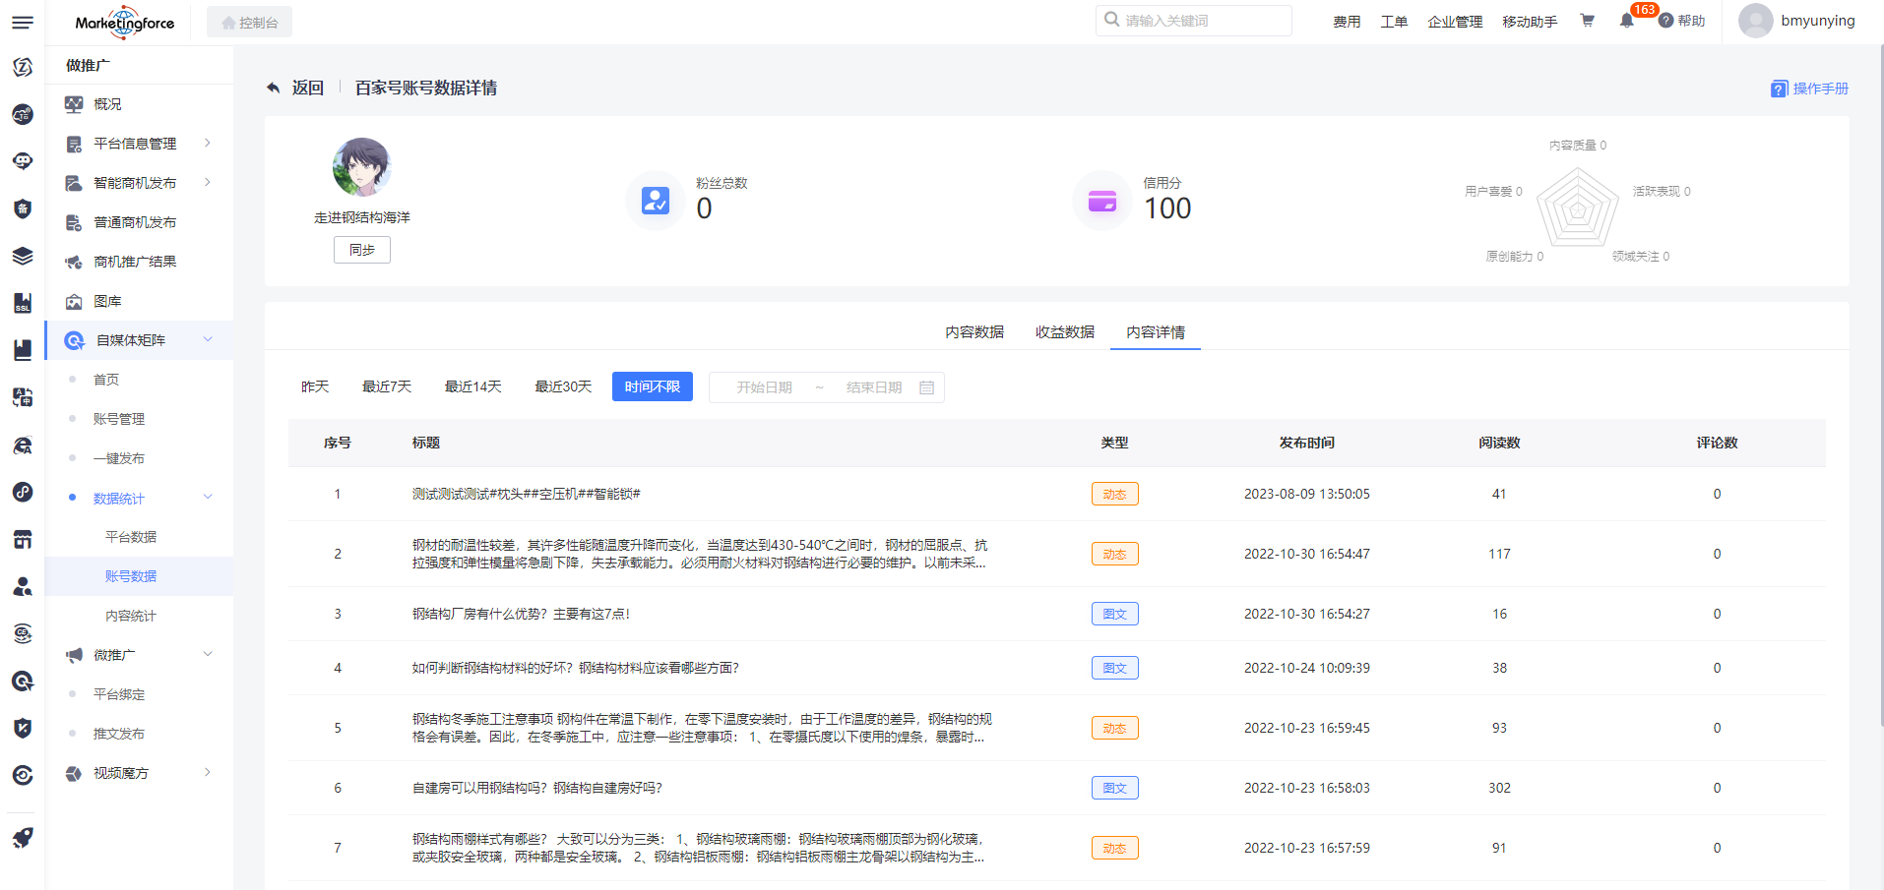Viewport: 1884px width, 890px height.
Task: Click the 帮助 help question icon
Action: coord(1665,21)
